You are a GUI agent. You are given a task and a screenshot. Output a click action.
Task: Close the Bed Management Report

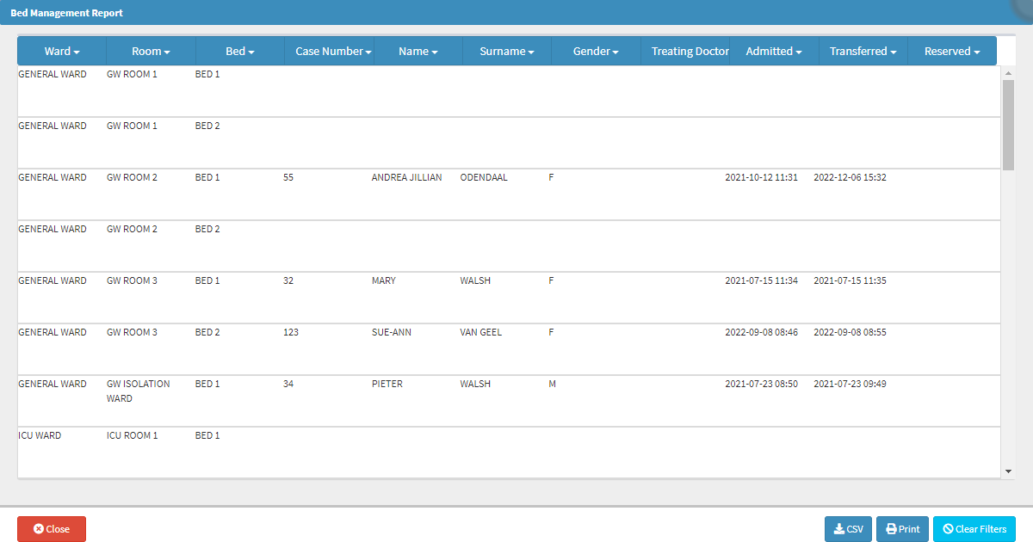coord(52,529)
